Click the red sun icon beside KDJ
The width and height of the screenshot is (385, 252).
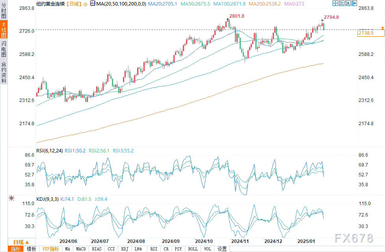[x=11, y=198]
